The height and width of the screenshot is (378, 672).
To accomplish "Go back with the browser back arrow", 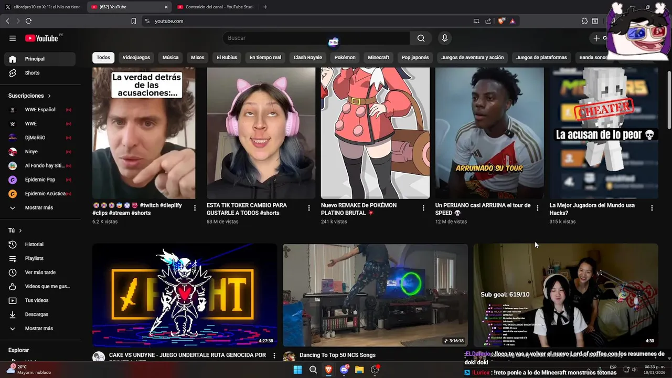I will point(7,21).
